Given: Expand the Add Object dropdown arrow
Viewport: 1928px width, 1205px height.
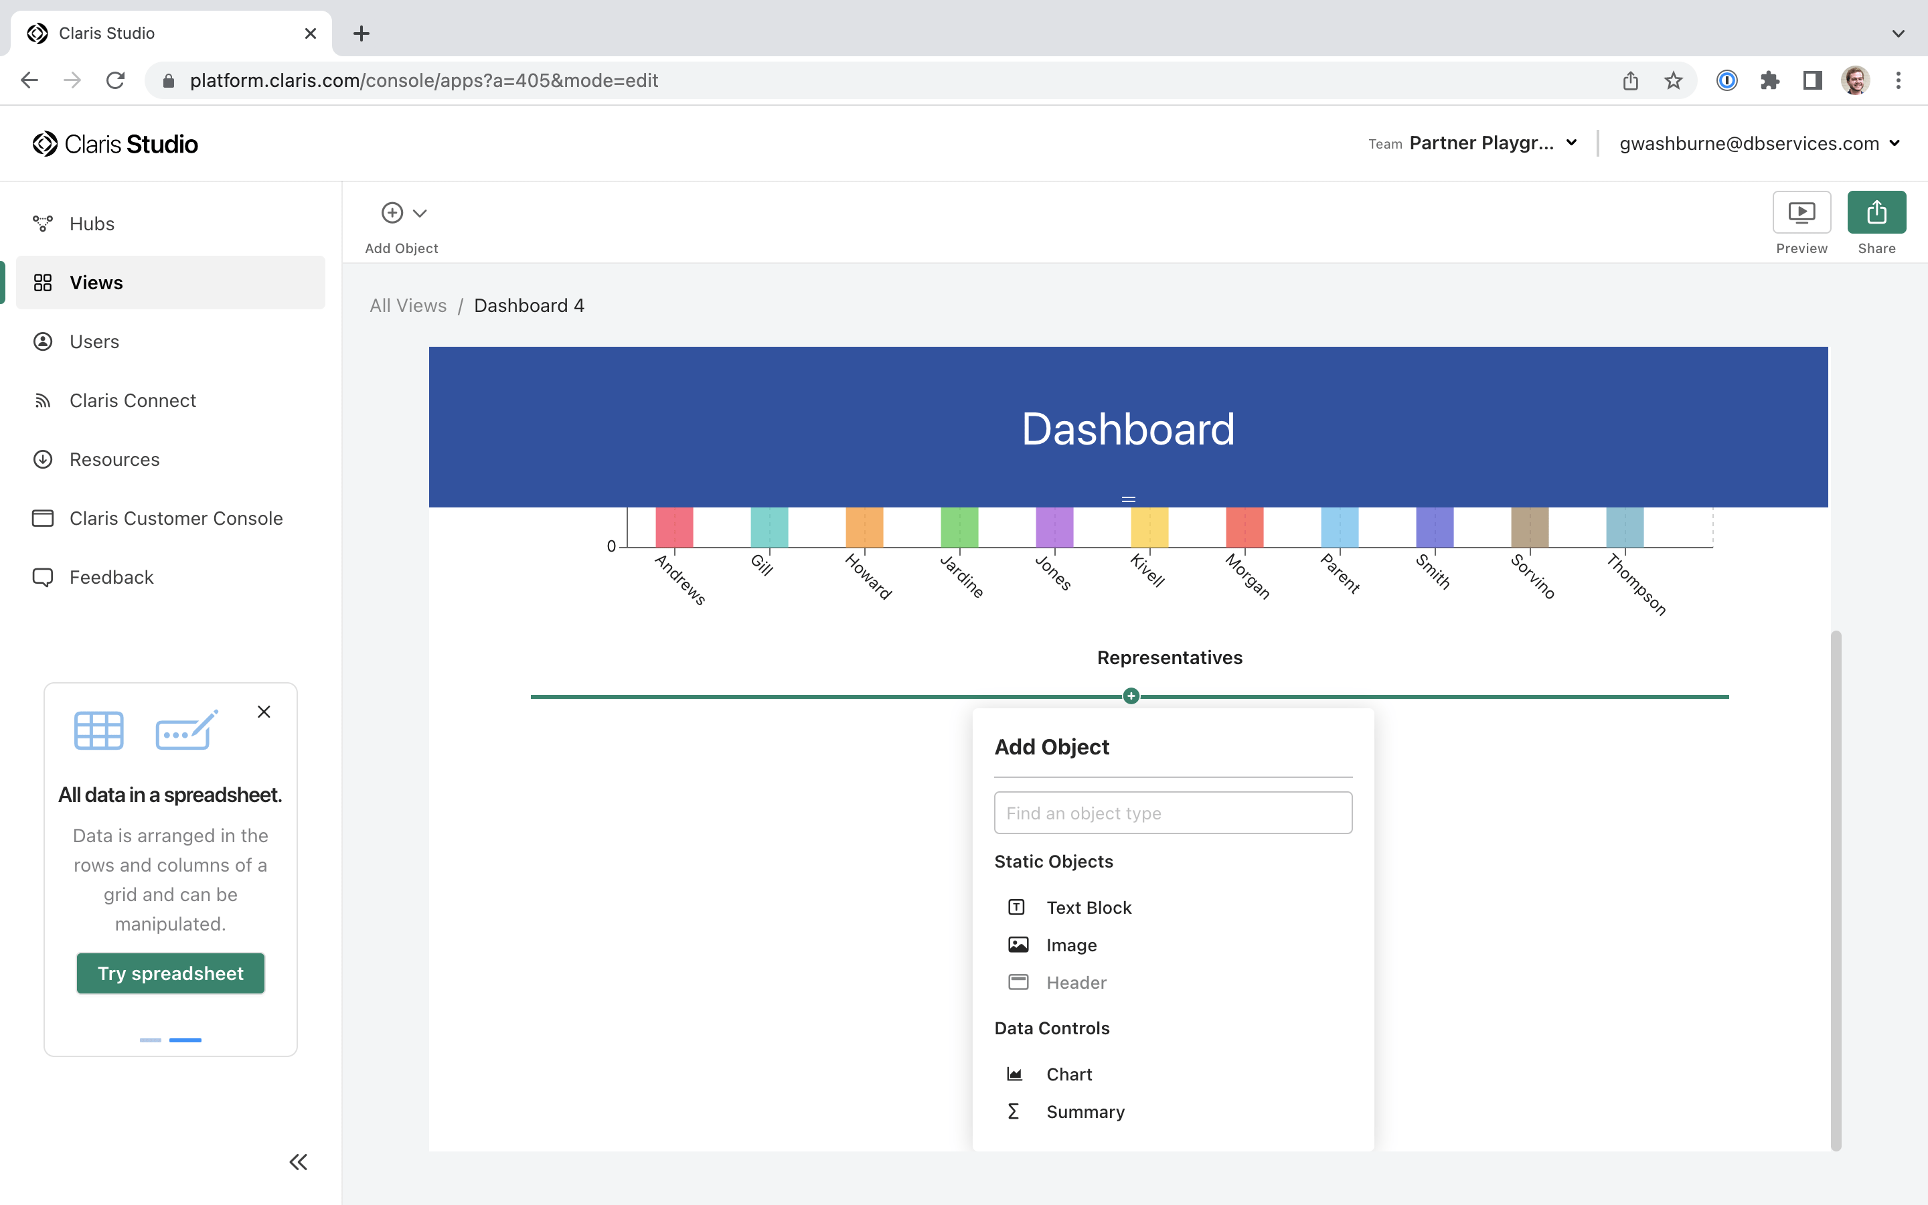Looking at the screenshot, I should (420, 213).
